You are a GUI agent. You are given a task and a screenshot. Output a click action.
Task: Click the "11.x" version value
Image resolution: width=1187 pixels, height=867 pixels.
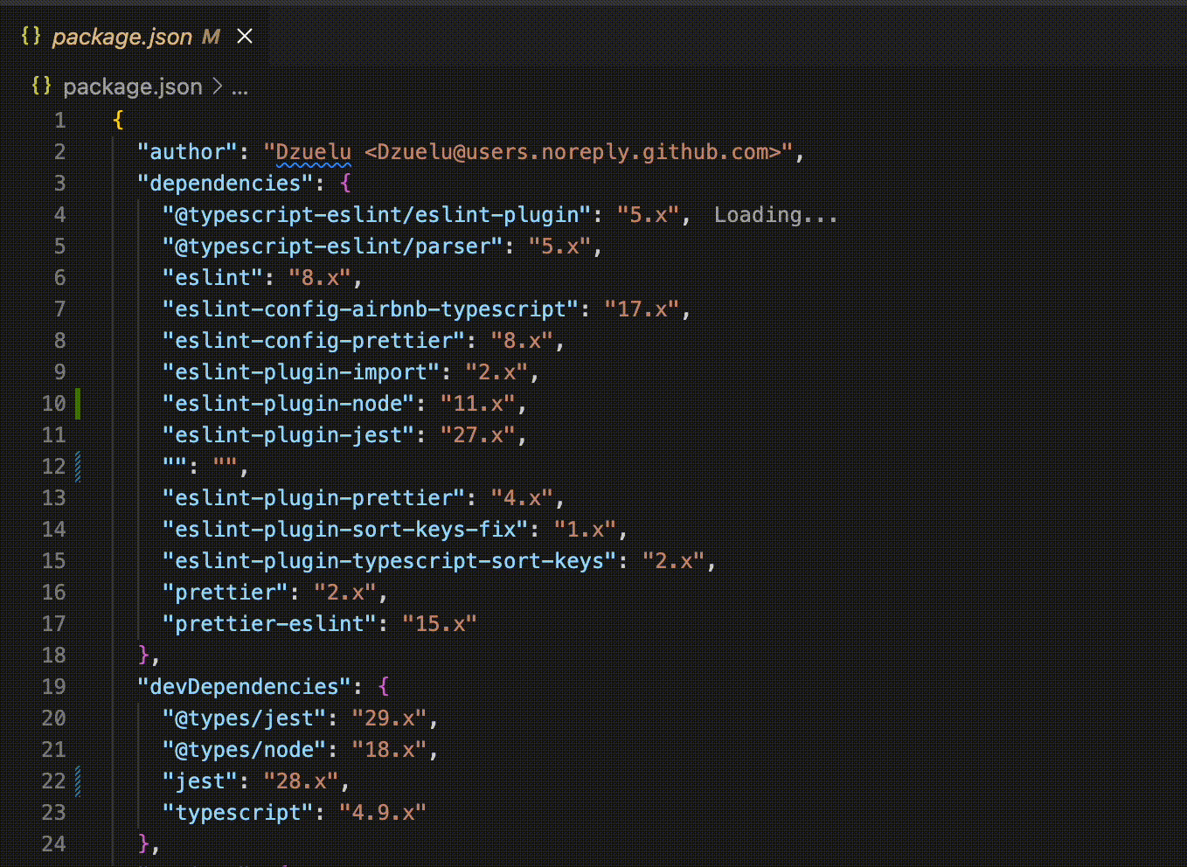[478, 404]
